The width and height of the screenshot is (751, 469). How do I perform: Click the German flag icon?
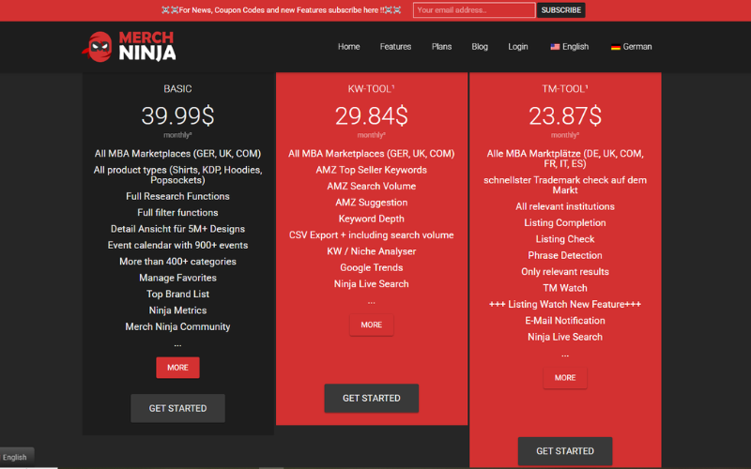pyautogui.click(x=616, y=47)
